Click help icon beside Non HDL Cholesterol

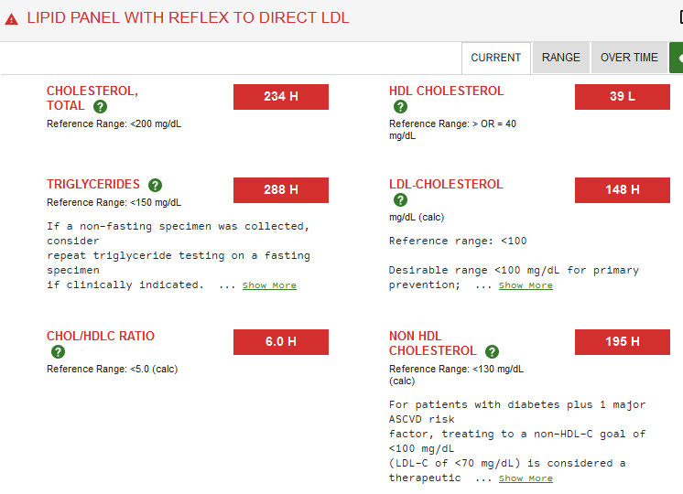492,351
